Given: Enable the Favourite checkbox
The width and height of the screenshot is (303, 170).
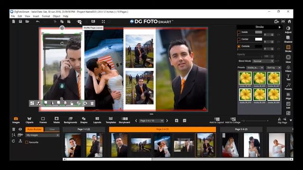Looking at the screenshot, I should (x=27, y=142).
